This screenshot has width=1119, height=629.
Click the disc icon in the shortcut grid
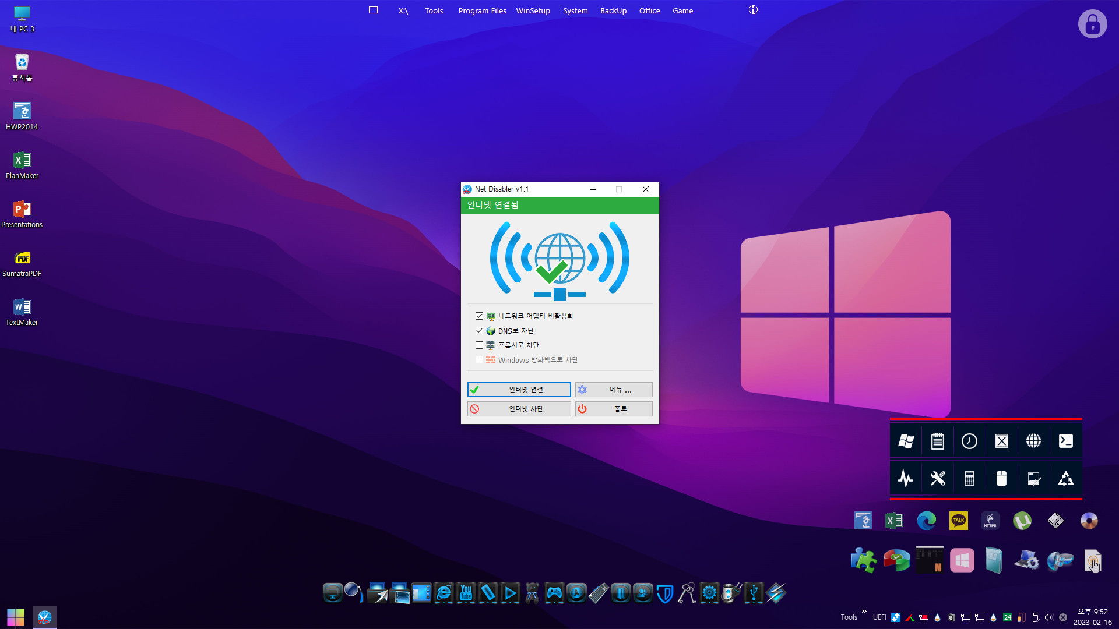coord(1089,520)
